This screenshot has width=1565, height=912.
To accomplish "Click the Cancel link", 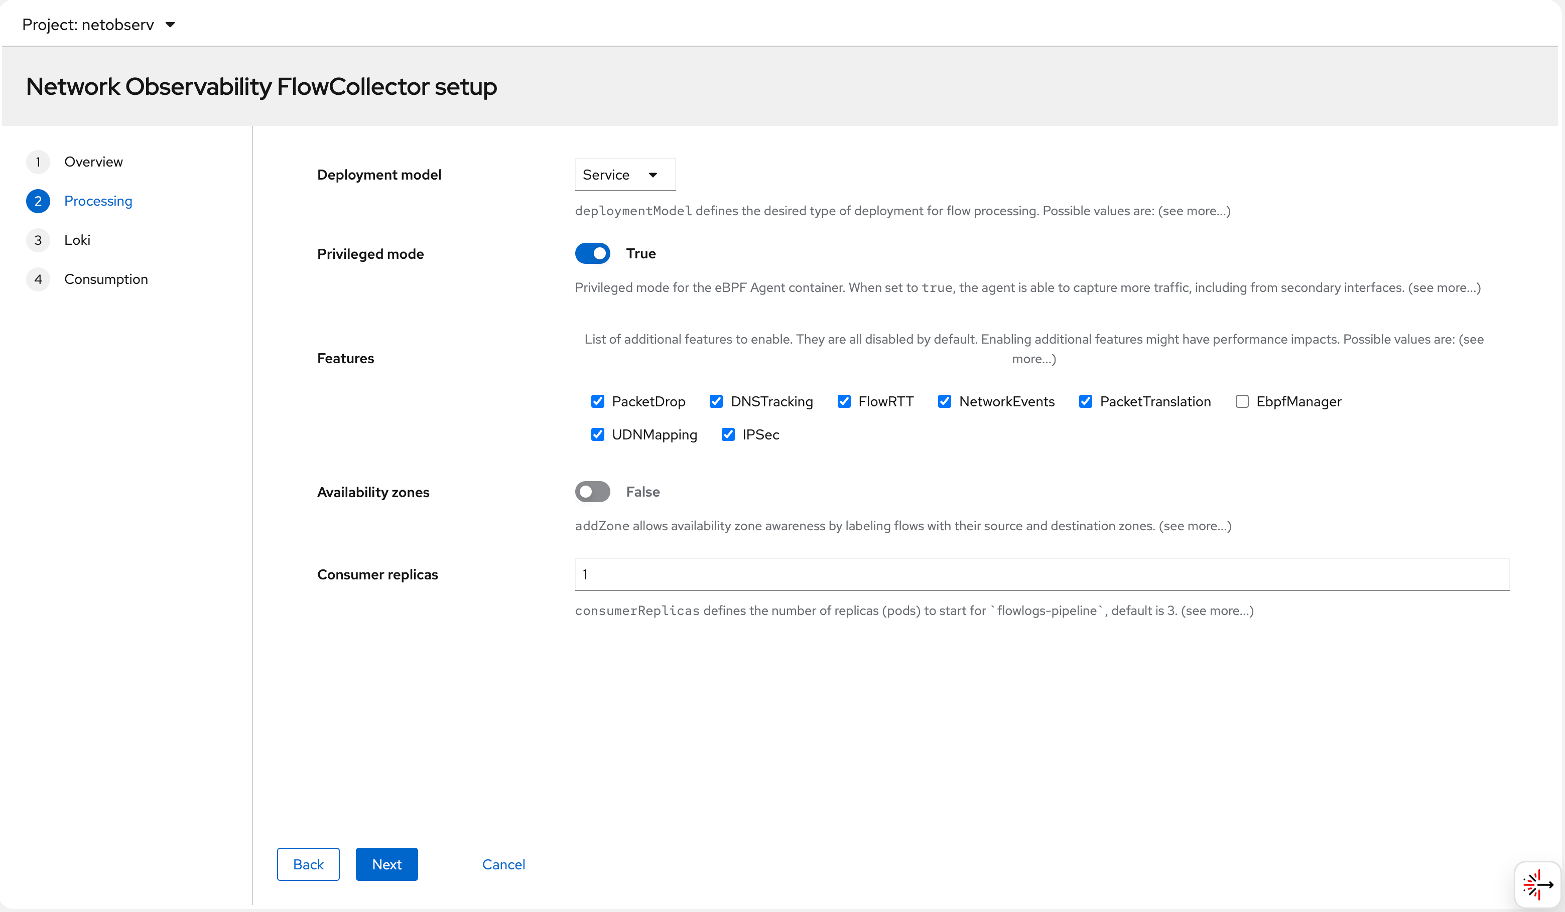I will (x=503, y=864).
